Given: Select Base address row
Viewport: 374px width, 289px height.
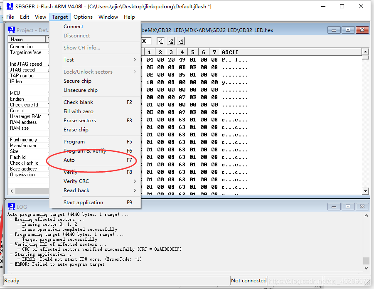Looking at the screenshot, I should [29, 169].
